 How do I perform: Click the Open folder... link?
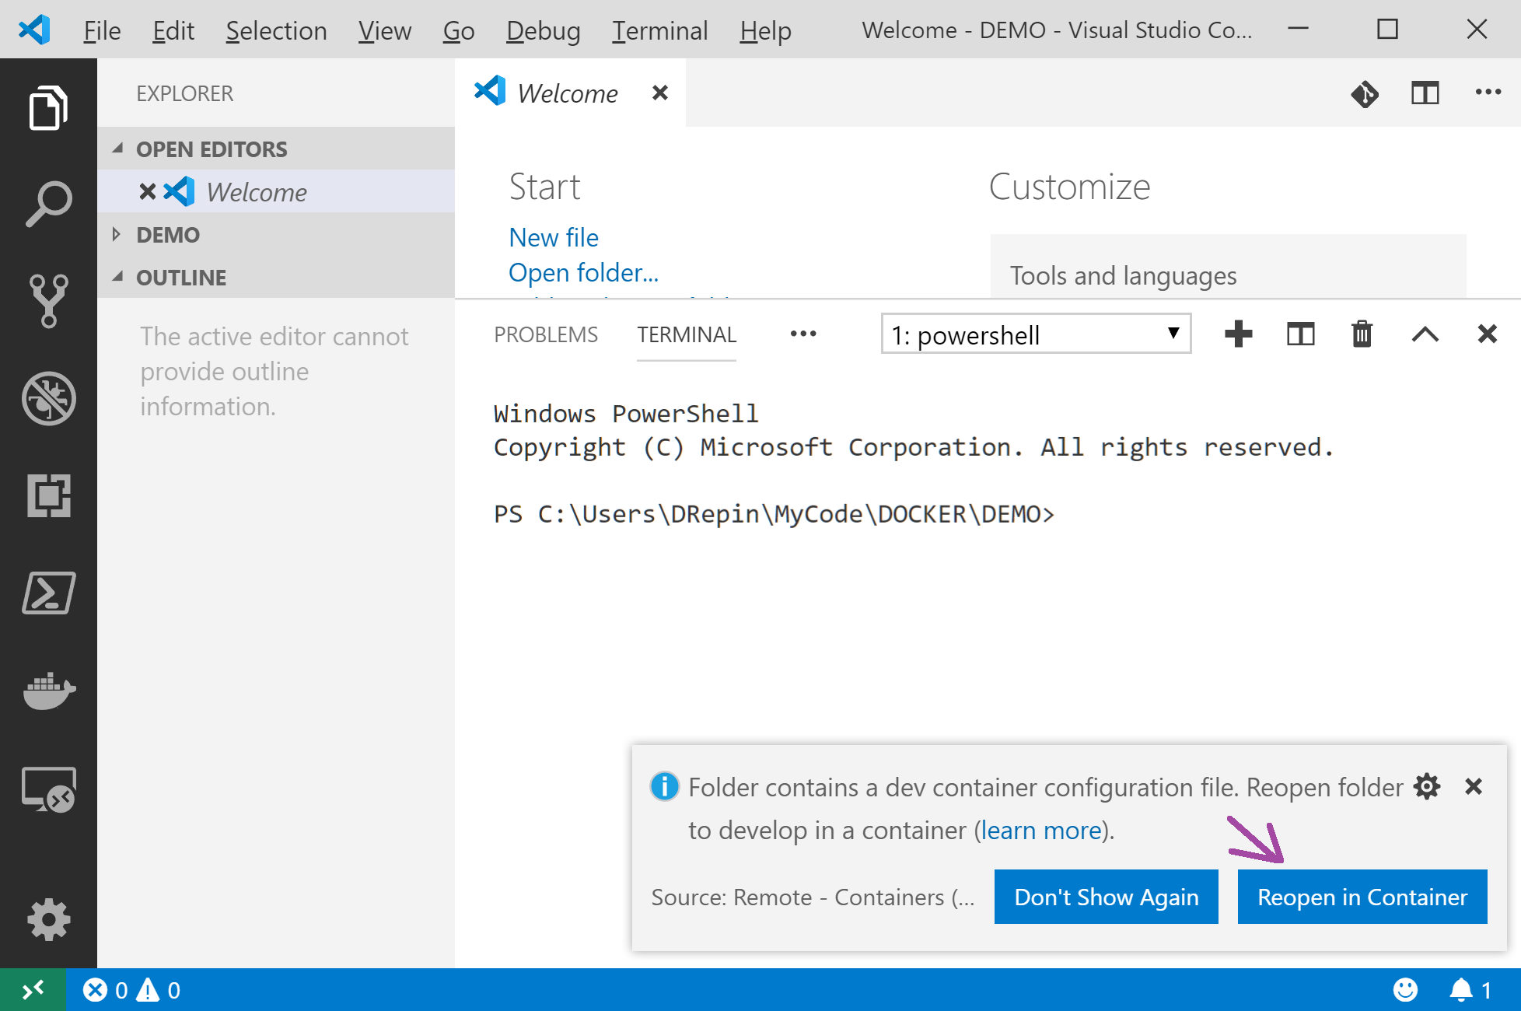[583, 272]
